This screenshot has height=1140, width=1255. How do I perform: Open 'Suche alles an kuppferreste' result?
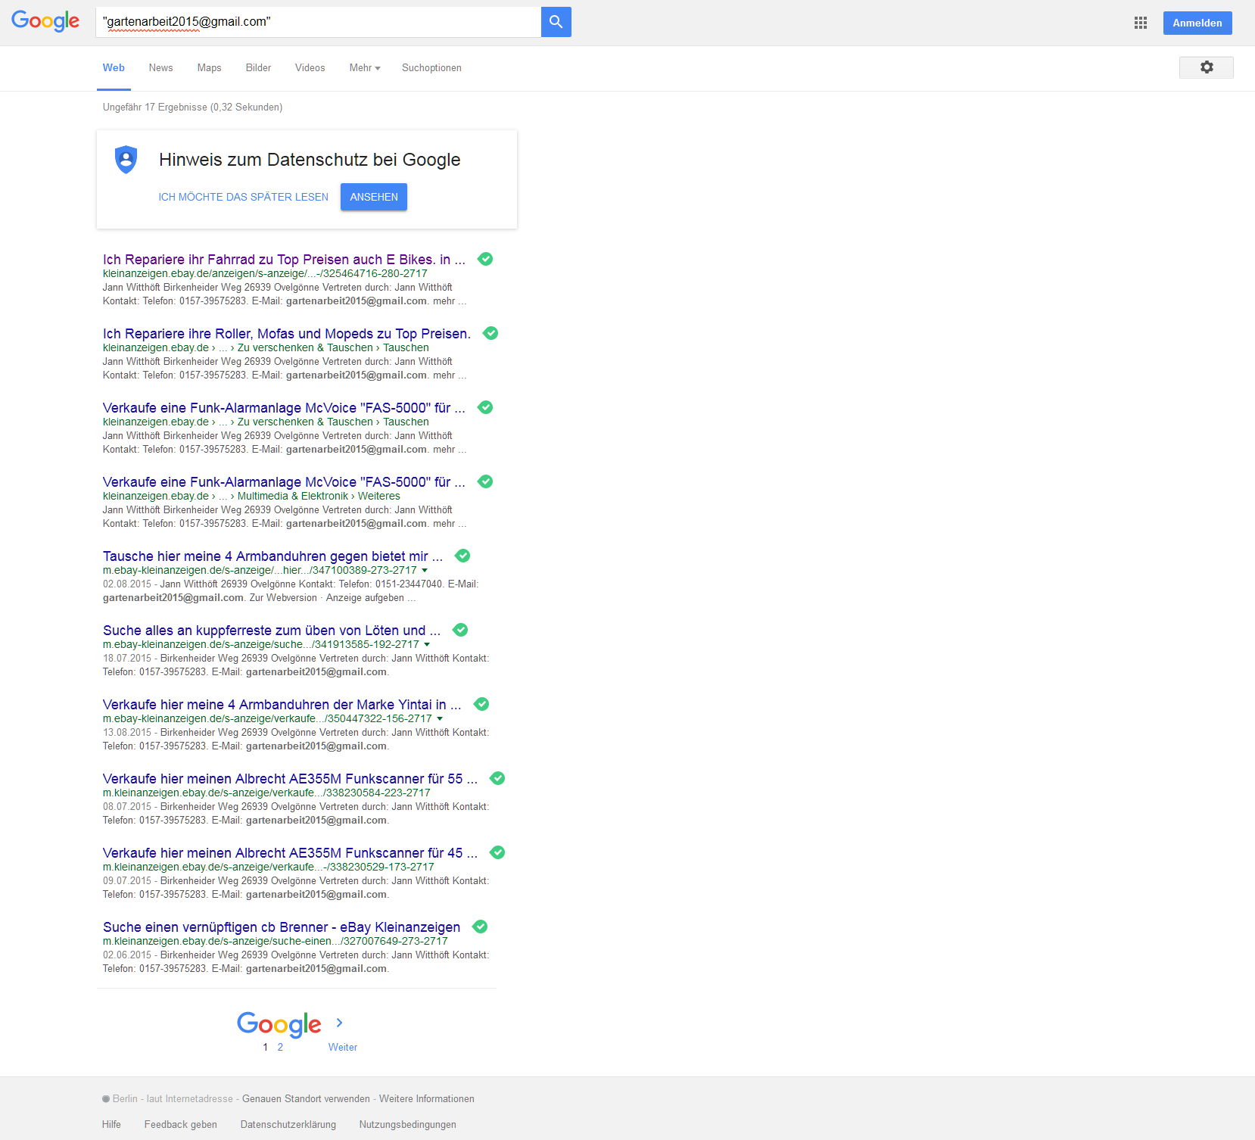(272, 631)
